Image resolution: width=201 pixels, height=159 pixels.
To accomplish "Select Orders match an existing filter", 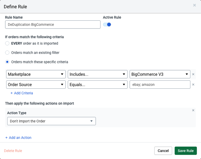I will [7, 53].
